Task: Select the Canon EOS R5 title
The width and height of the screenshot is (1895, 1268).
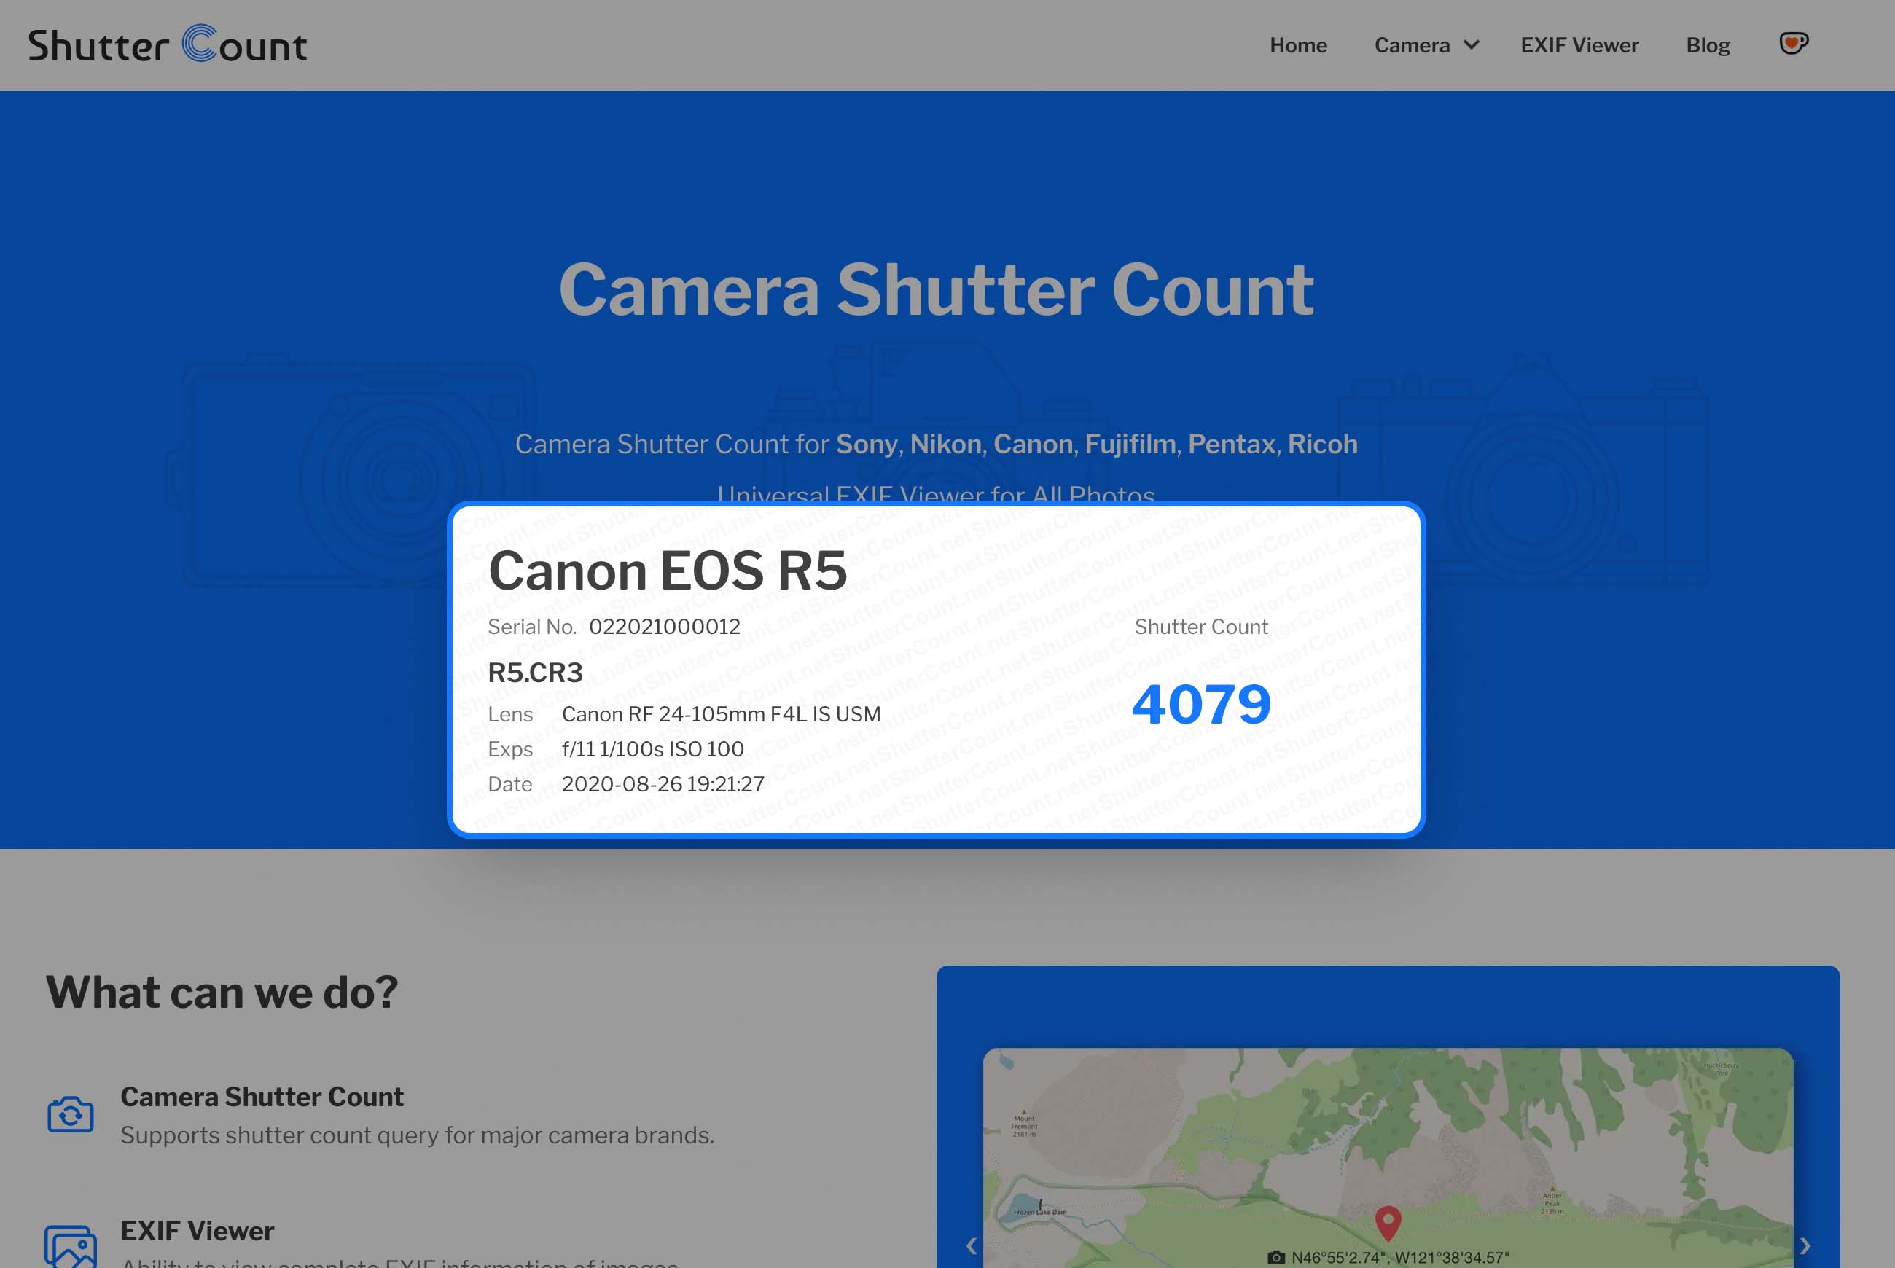Action: tap(667, 570)
